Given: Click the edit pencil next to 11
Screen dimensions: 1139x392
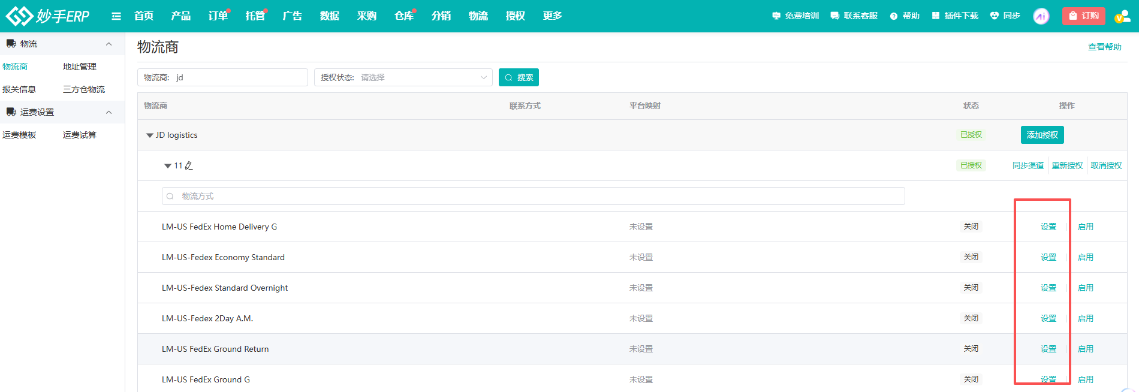Looking at the screenshot, I should pyautogui.click(x=189, y=165).
